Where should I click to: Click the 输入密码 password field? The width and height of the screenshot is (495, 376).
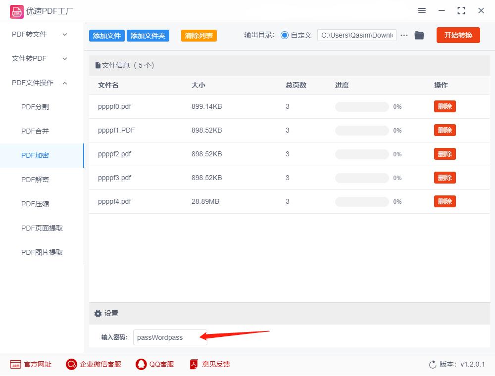point(170,337)
